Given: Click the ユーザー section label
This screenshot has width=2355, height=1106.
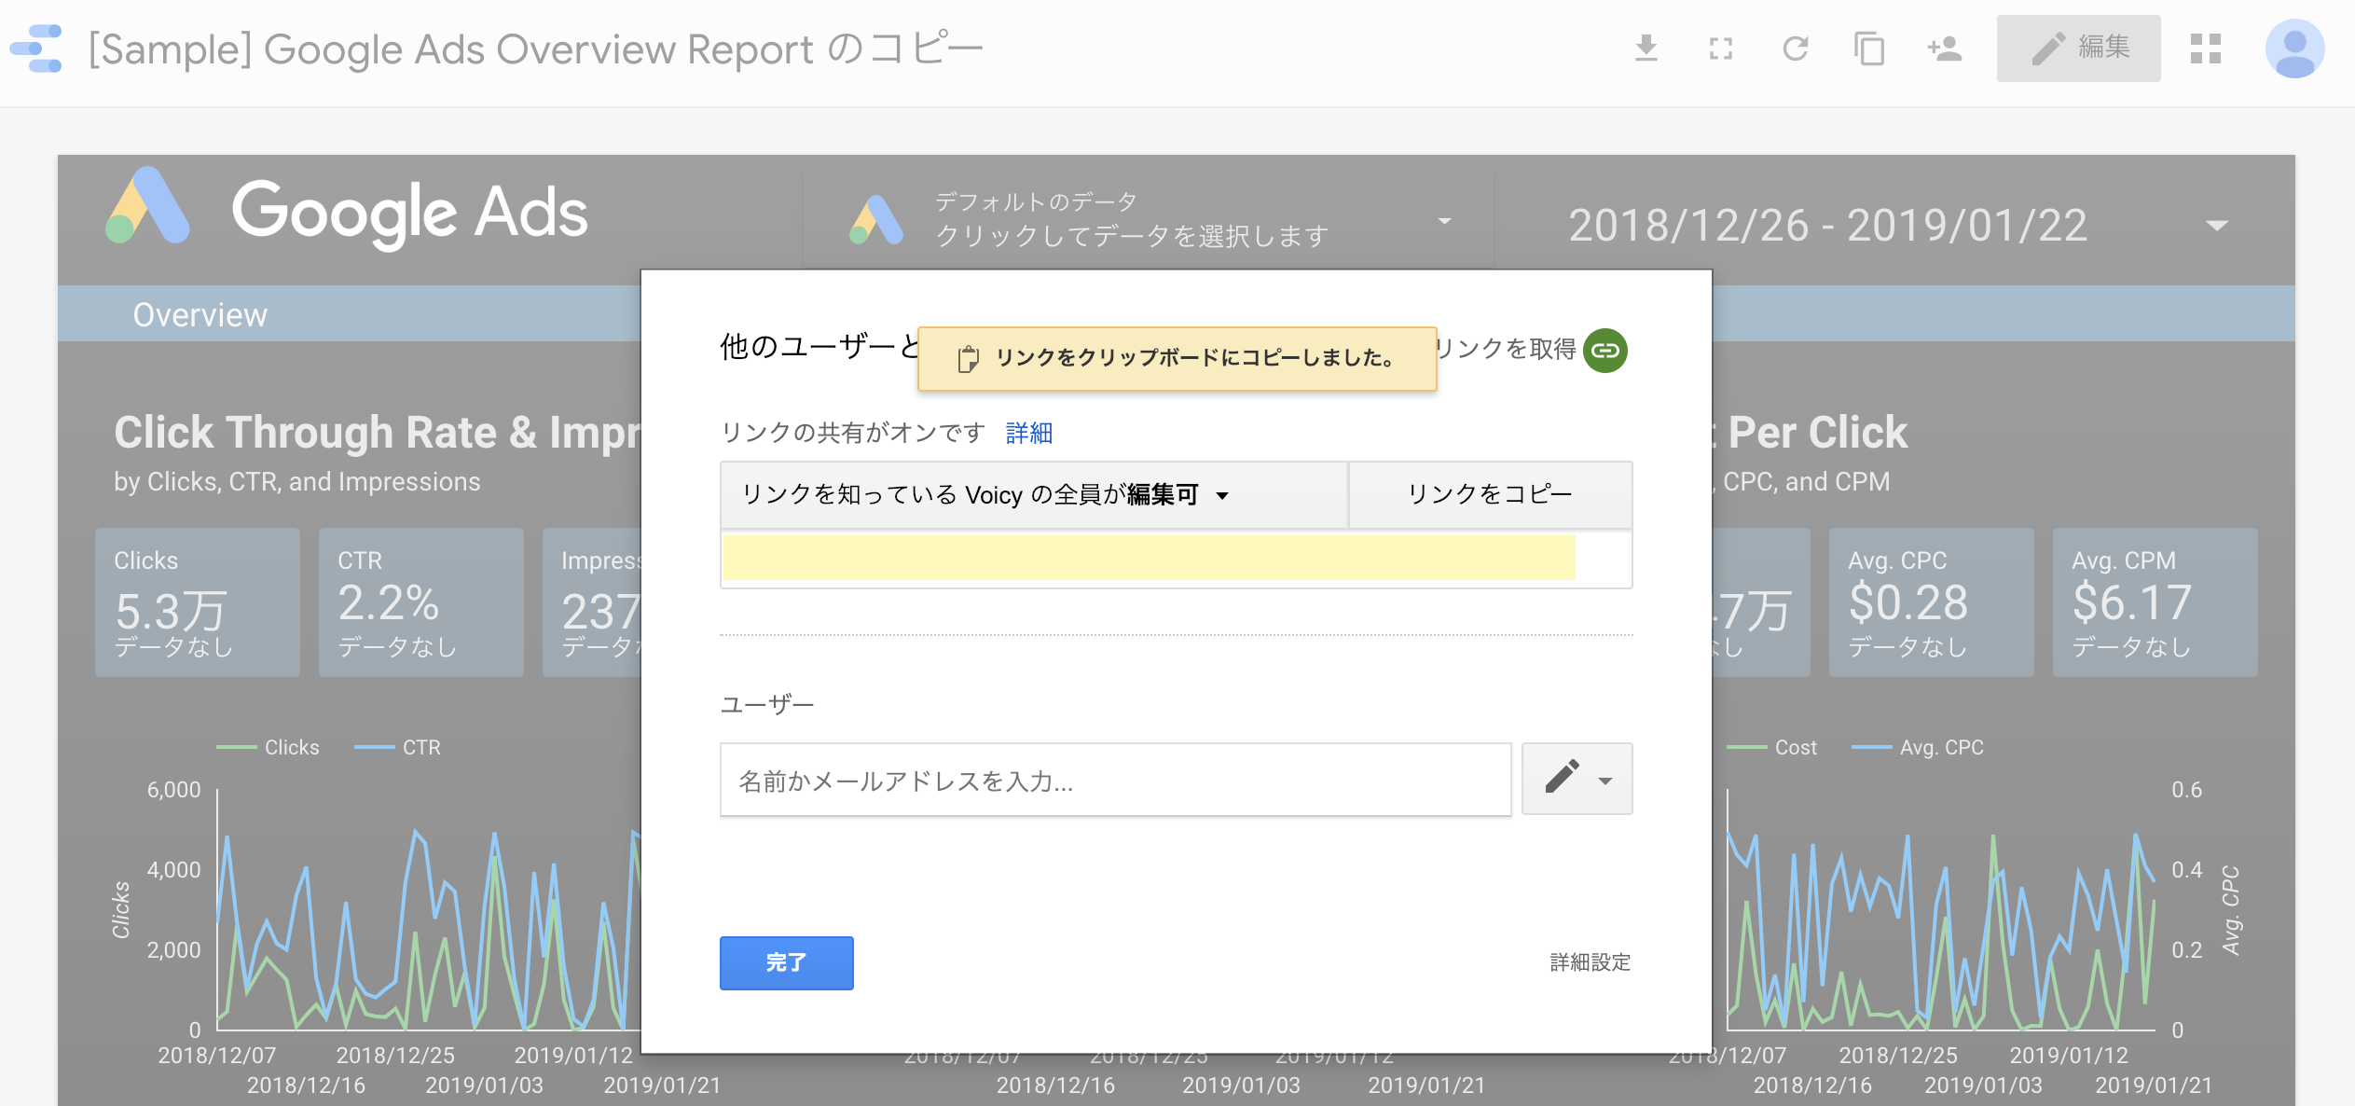Looking at the screenshot, I should [767, 705].
